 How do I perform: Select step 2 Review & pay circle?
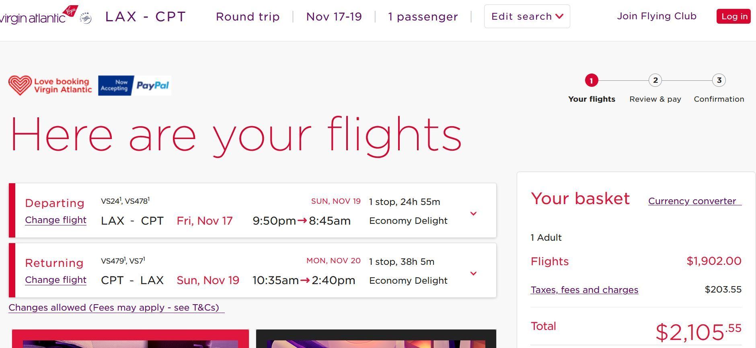point(655,80)
